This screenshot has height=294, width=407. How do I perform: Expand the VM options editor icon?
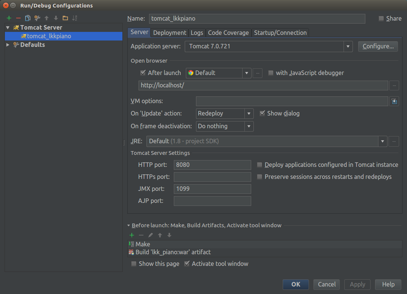[x=394, y=101]
